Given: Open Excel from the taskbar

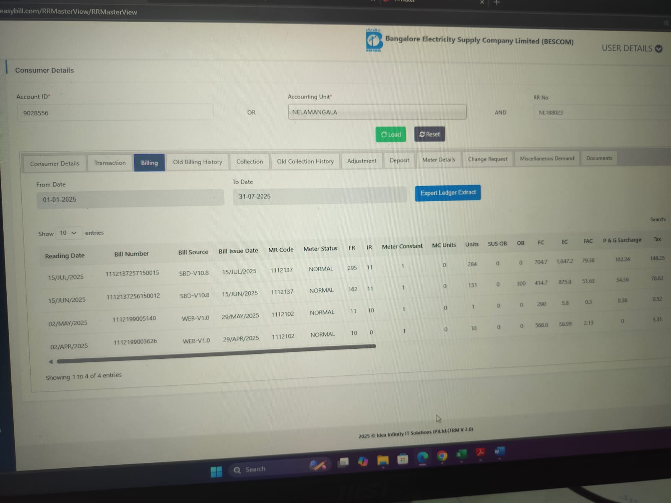Looking at the screenshot, I should tap(461, 454).
